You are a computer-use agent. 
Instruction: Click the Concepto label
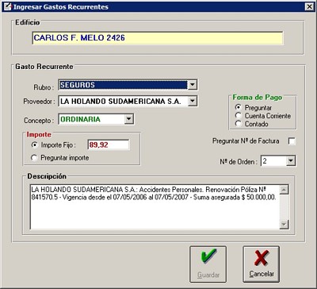[x=39, y=121]
